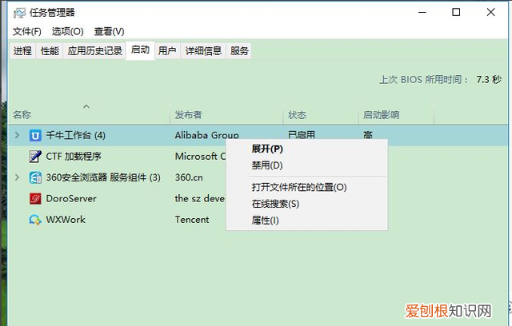Click the Alibaba Group publisher cell
The height and width of the screenshot is (326, 512).
[206, 135]
